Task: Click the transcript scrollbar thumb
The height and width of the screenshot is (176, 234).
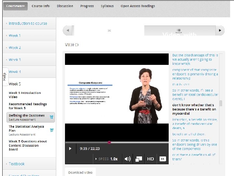Action: pyautogui.click(x=221, y=103)
